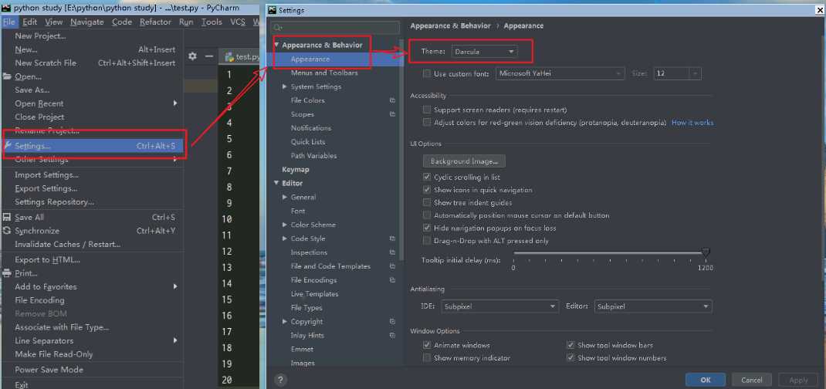Open the Edit menu in the menu bar

pos(30,22)
